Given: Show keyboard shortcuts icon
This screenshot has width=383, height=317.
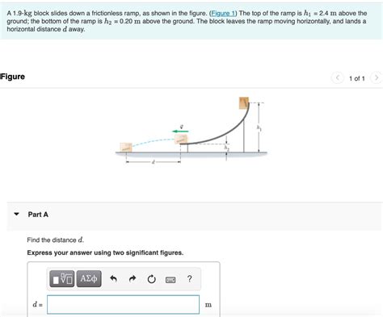Looking at the screenshot, I should pos(170,280).
